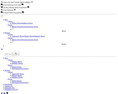Screen dimensions: 118x94
Task: Open Shoes under Women below the search field
Action: (x=10, y=72)
